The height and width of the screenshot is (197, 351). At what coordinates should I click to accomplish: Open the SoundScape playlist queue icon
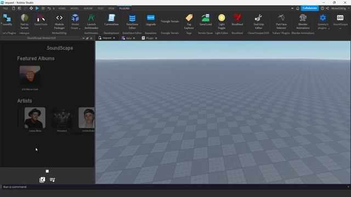coord(53,179)
